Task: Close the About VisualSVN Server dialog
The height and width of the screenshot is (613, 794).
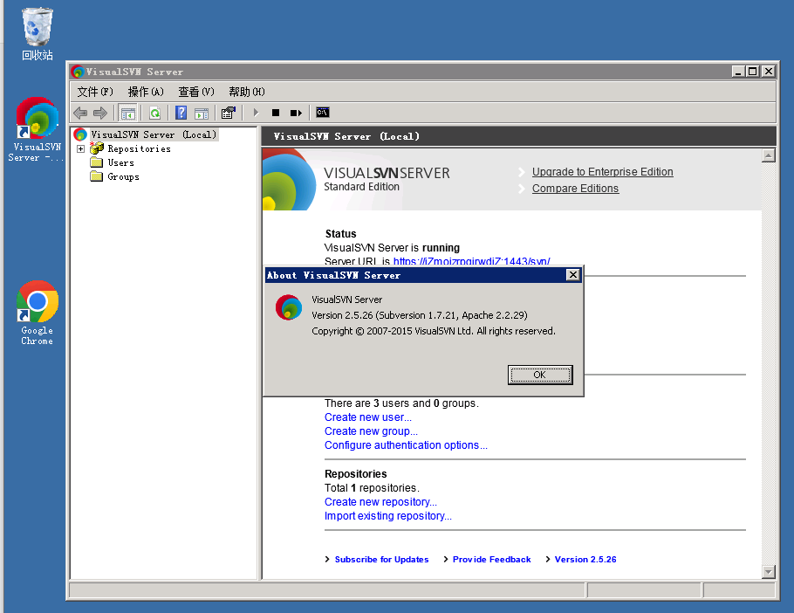Action: 572,274
